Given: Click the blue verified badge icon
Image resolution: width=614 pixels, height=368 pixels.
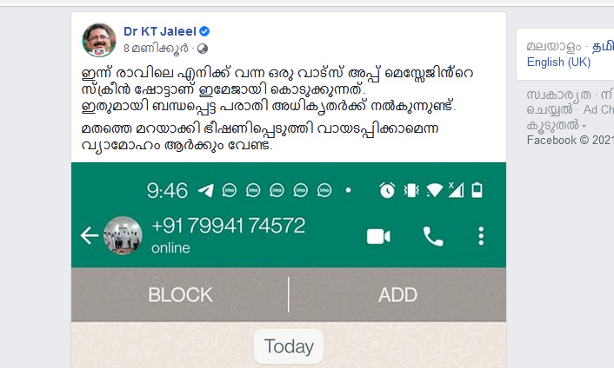Looking at the screenshot, I should pyautogui.click(x=204, y=31).
